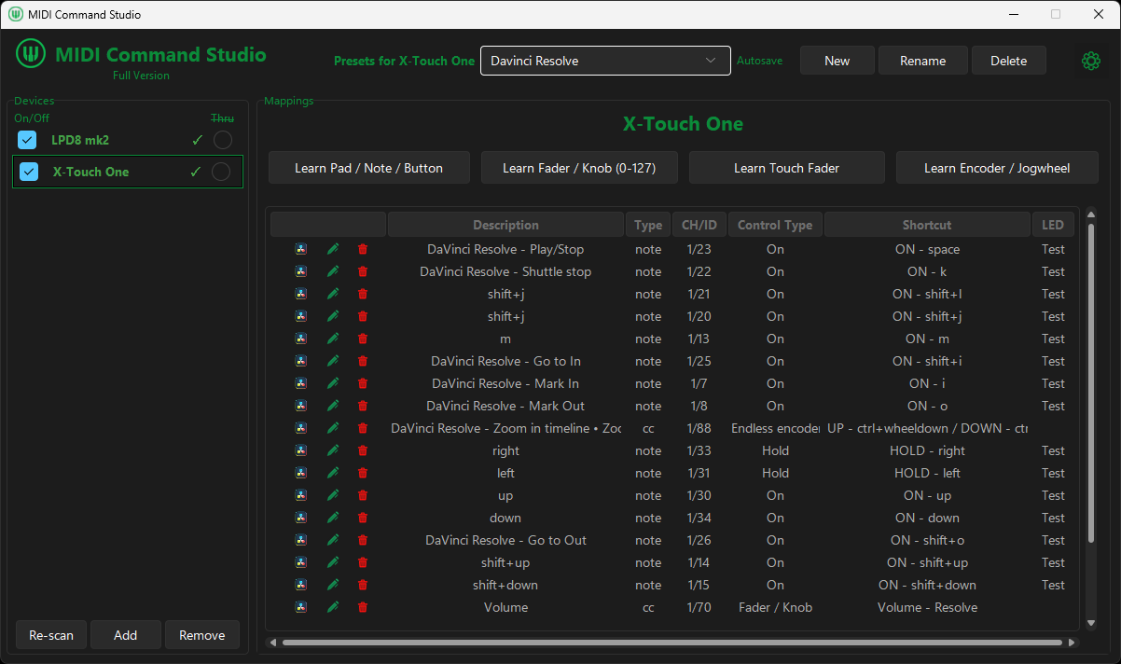Image resolution: width=1121 pixels, height=664 pixels.
Task: Click the trash icon on the Zoom in timeline row
Action: tap(362, 428)
